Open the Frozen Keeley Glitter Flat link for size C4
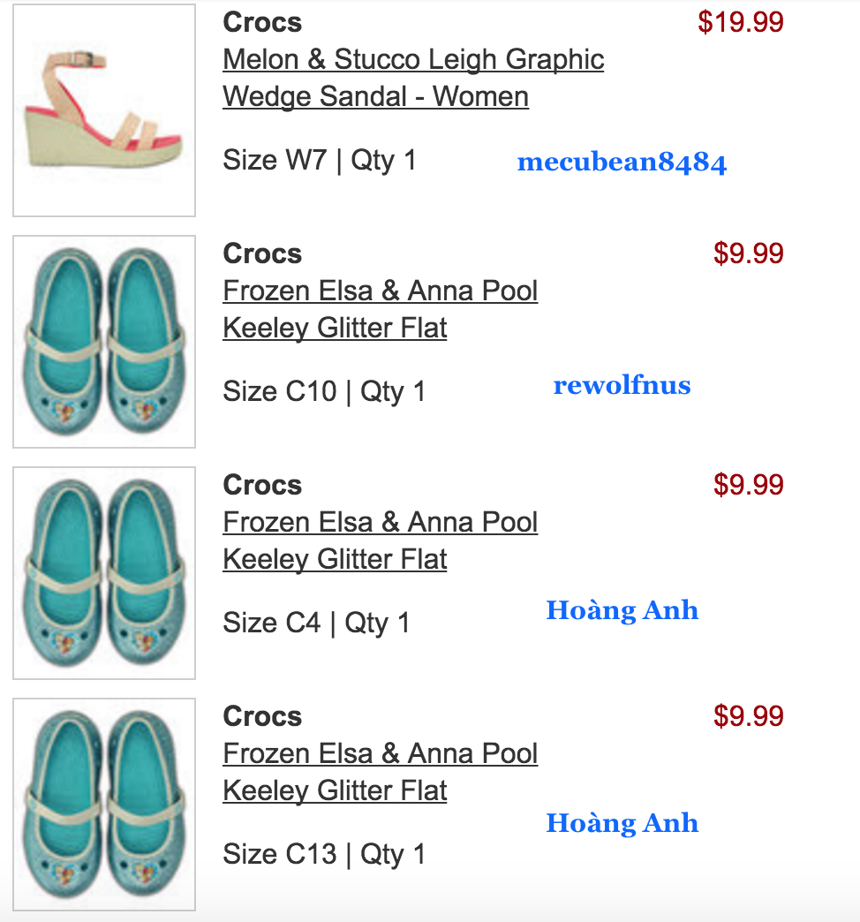Viewport: 860px width, 922px height. [x=381, y=540]
